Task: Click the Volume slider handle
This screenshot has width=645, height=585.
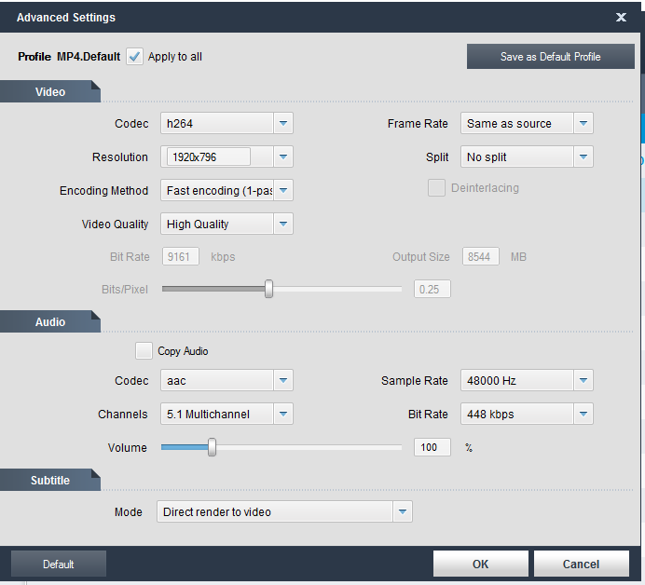Action: [212, 448]
